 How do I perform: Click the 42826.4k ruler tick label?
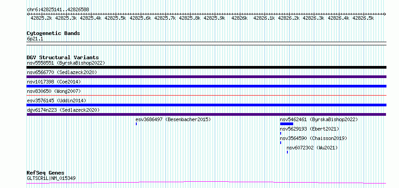click(x=338, y=18)
